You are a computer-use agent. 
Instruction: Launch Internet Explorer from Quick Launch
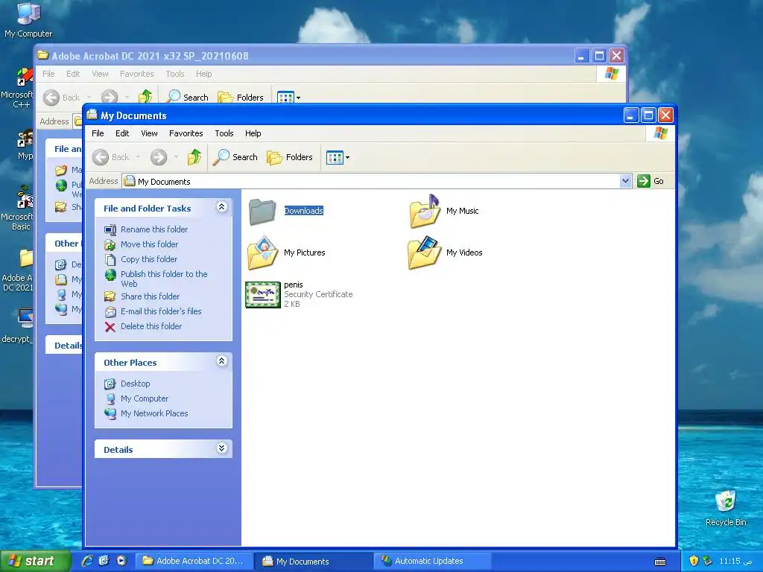point(88,561)
